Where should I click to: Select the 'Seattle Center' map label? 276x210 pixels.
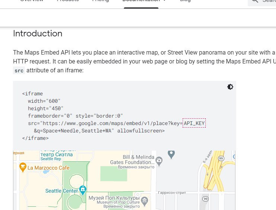(61, 191)
